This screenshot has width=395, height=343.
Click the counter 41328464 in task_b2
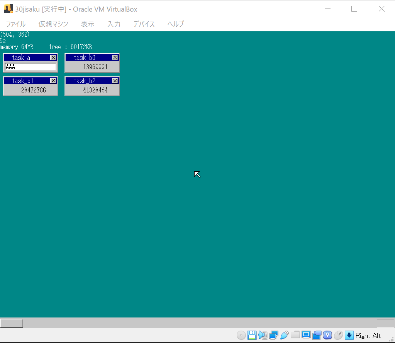click(x=95, y=90)
